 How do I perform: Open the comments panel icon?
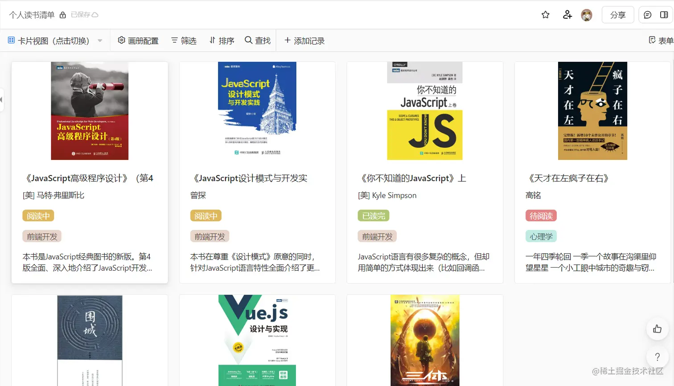(x=648, y=15)
